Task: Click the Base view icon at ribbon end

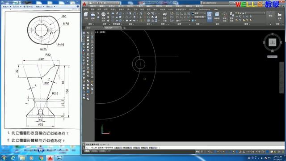Action: [x=280, y=16]
